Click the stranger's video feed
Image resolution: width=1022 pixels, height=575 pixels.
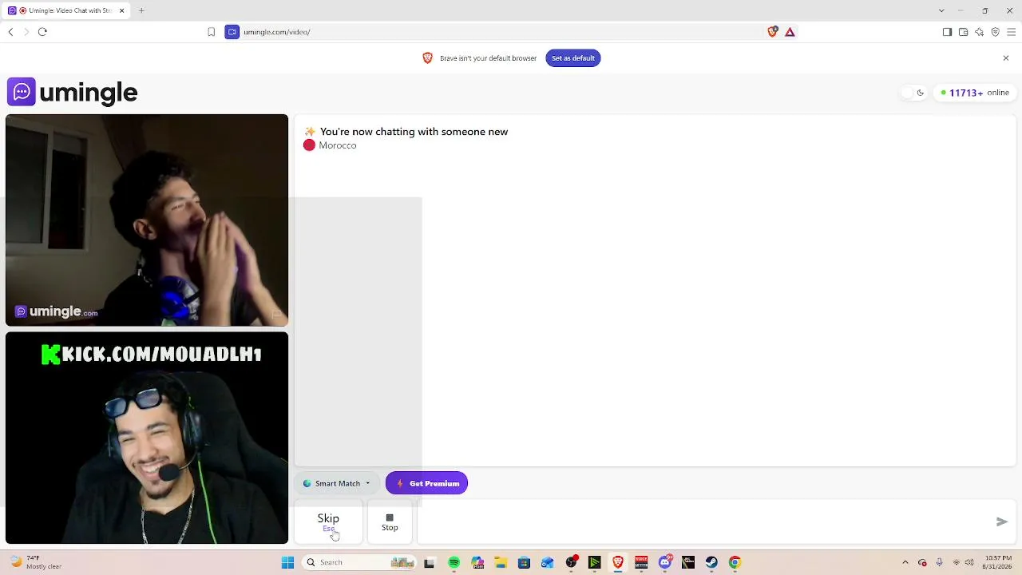tap(147, 220)
